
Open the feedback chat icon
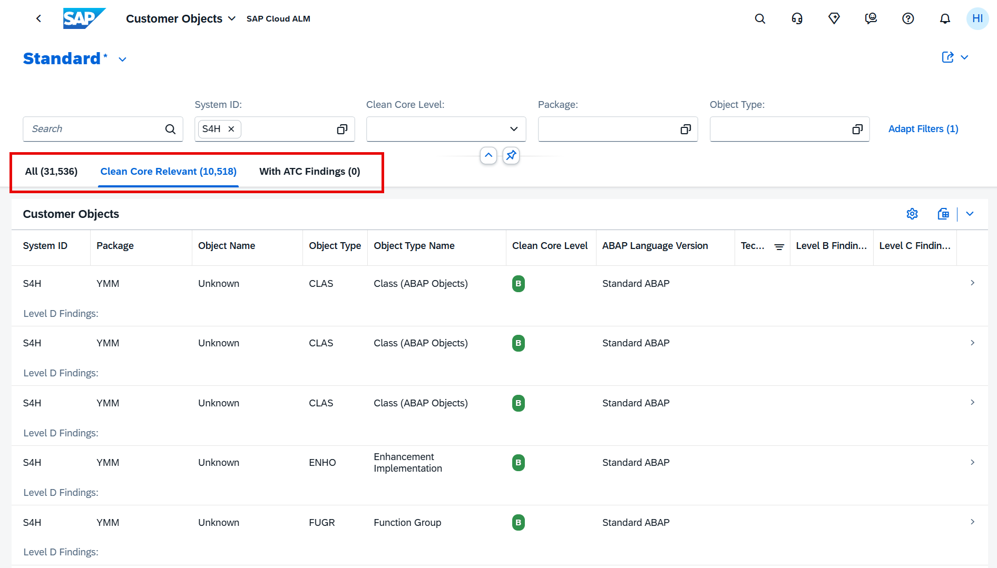point(871,18)
